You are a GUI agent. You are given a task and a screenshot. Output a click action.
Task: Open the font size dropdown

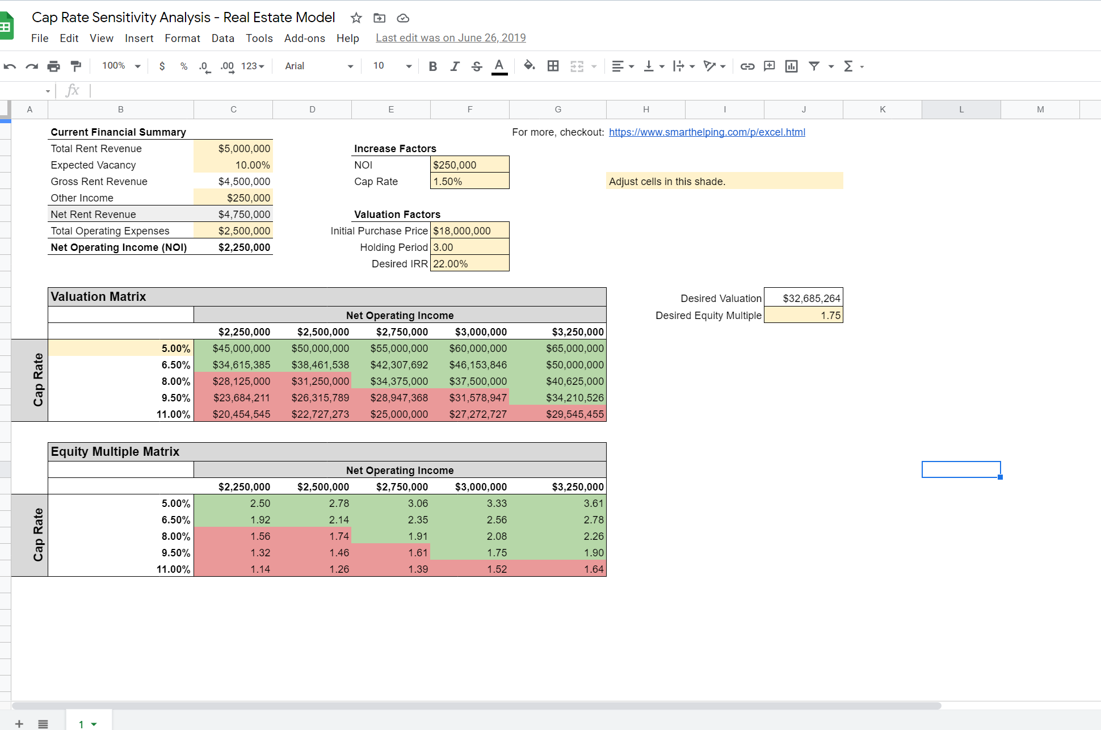coord(390,66)
